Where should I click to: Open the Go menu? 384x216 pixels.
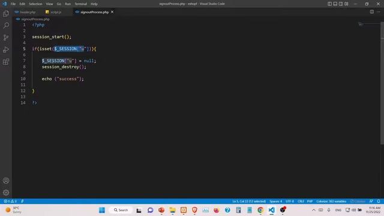coord(59,4)
